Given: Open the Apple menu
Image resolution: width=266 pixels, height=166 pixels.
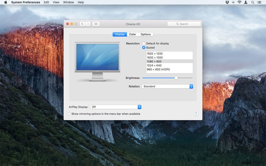Looking at the screenshot, I should (x=6, y=2).
